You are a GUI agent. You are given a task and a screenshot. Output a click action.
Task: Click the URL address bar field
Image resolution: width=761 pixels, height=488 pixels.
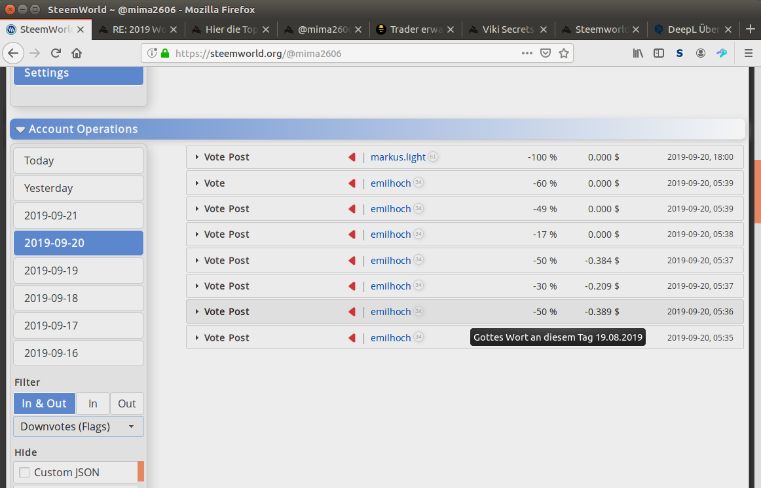click(x=341, y=53)
